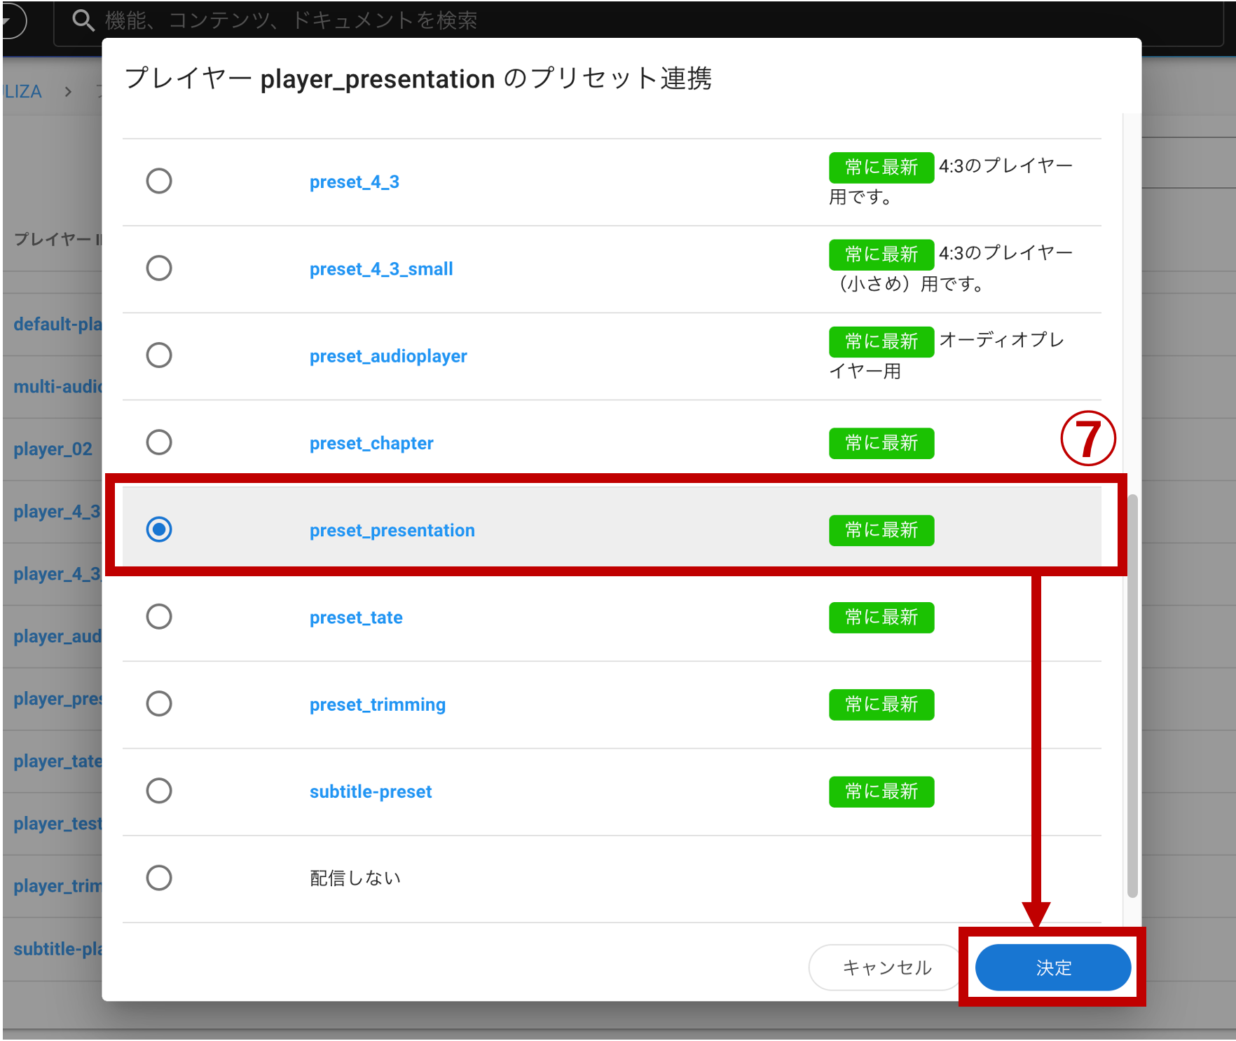1236x1041 pixels.
Task: Open the preset_4_3_small link
Action: coord(381,269)
